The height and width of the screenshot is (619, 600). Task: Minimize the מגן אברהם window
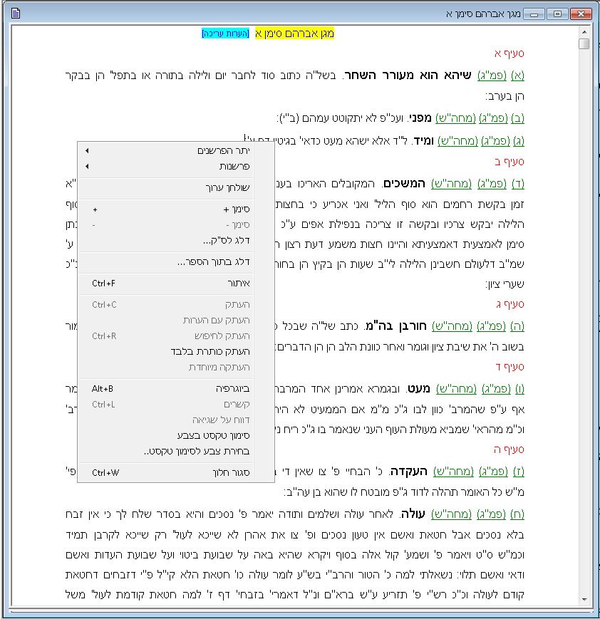(534, 14)
